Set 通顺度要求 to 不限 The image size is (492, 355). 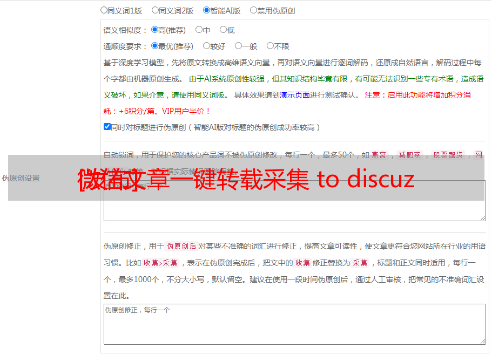click(270, 46)
